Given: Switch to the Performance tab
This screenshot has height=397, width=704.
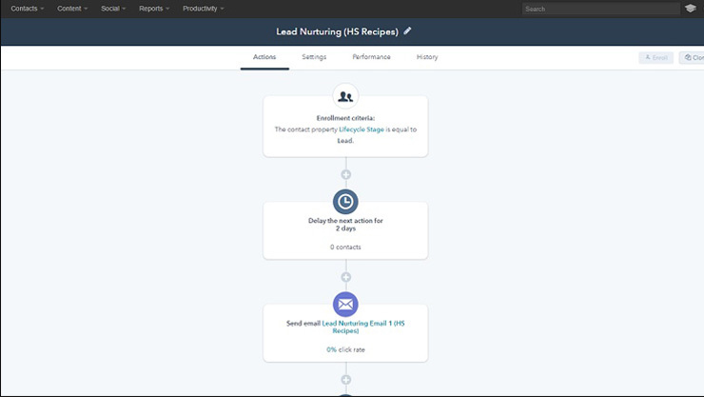Looking at the screenshot, I should 371,57.
